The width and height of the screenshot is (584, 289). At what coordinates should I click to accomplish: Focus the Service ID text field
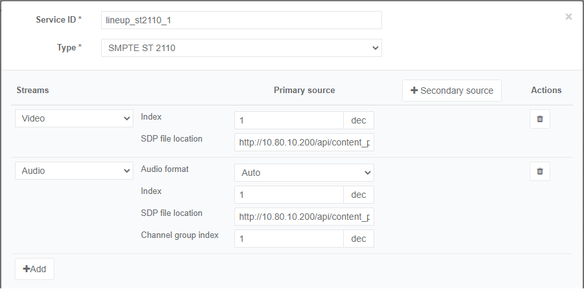point(241,20)
